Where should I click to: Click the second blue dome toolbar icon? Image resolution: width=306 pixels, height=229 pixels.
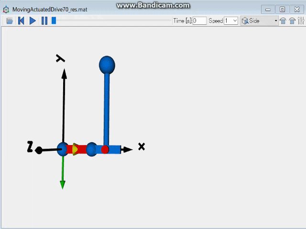point(292,21)
